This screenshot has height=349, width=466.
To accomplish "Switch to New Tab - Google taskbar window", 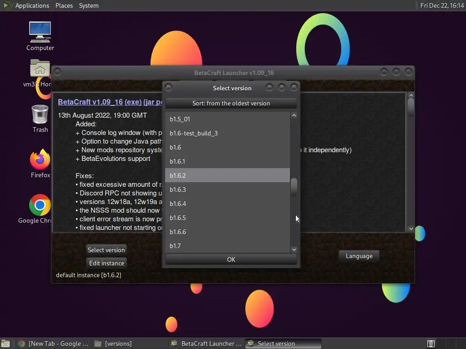I will pos(54,344).
